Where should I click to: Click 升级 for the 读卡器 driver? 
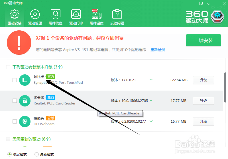click(x=203, y=101)
